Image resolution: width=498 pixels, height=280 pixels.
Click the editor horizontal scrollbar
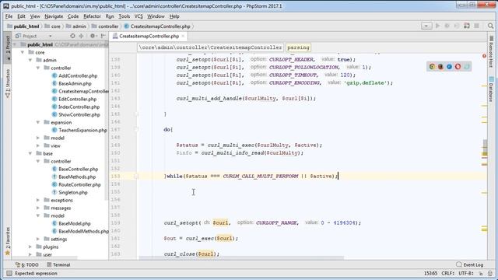tap(241, 257)
